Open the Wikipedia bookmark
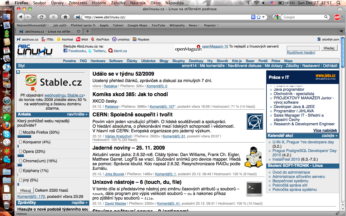The image size is (346, 216). coord(177,25)
